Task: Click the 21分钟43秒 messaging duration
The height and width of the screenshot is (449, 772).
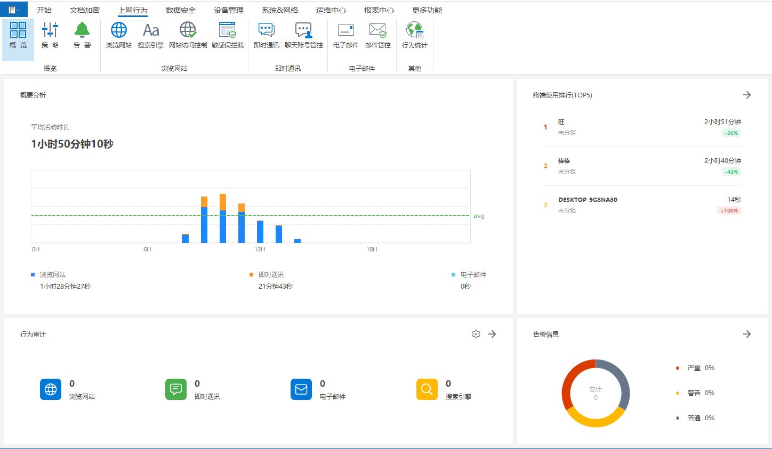Action: tap(276, 287)
